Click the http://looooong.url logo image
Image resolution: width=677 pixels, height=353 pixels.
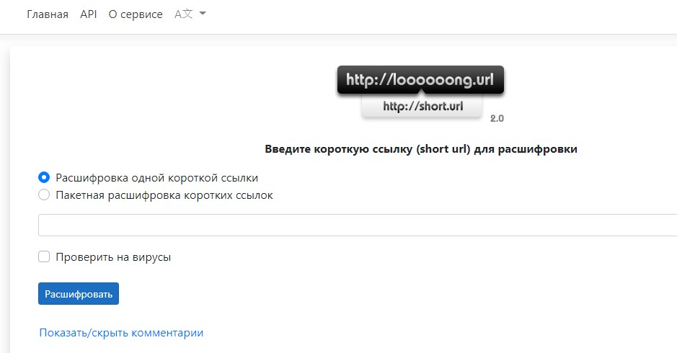[420, 80]
